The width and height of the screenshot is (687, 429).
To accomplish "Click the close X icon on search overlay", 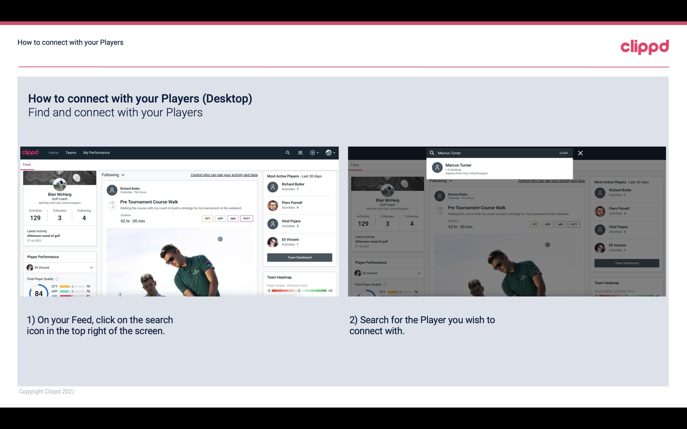I will (581, 153).
